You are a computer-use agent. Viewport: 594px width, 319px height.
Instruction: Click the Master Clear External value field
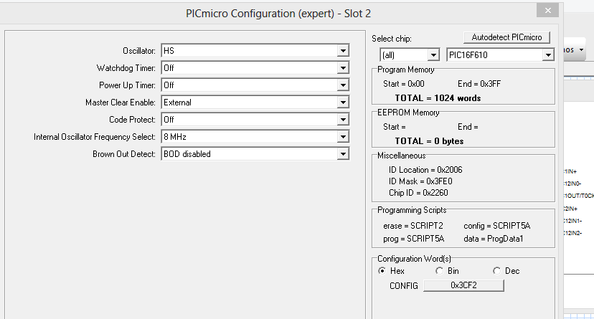[249, 103]
